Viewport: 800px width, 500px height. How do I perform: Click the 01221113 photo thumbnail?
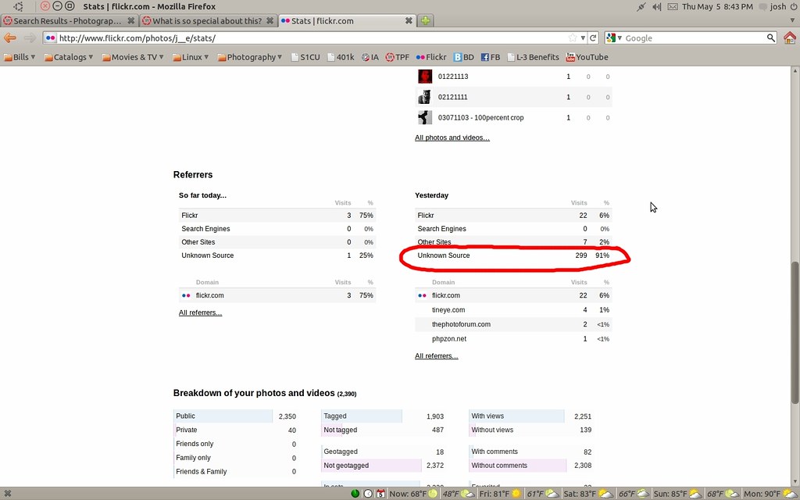[425, 77]
